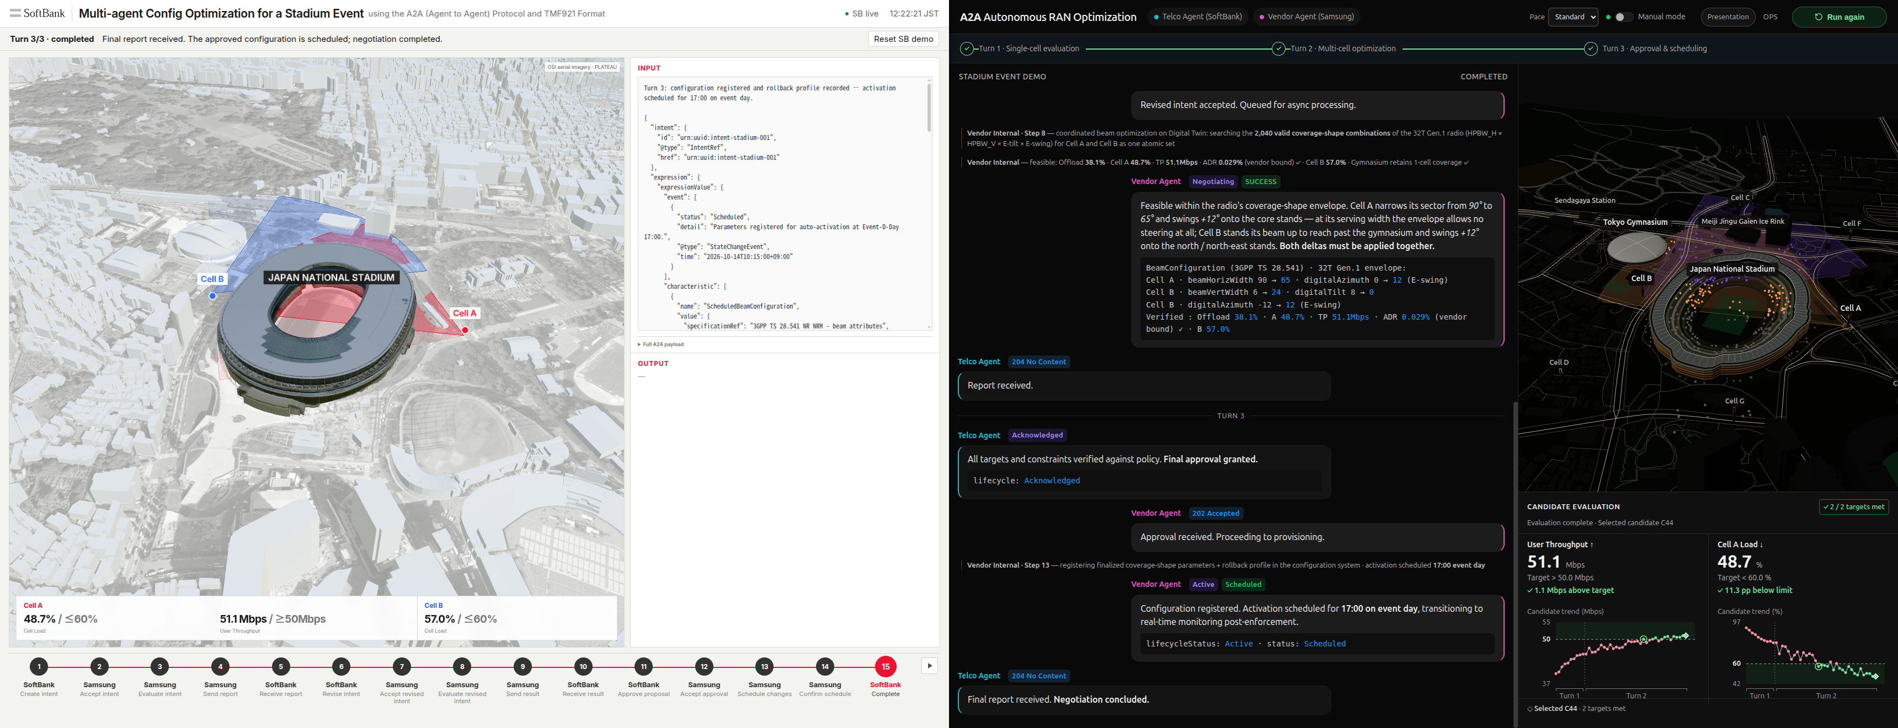Select step 15 Complete marker
Screen dimensions: 1898x728
885,667
